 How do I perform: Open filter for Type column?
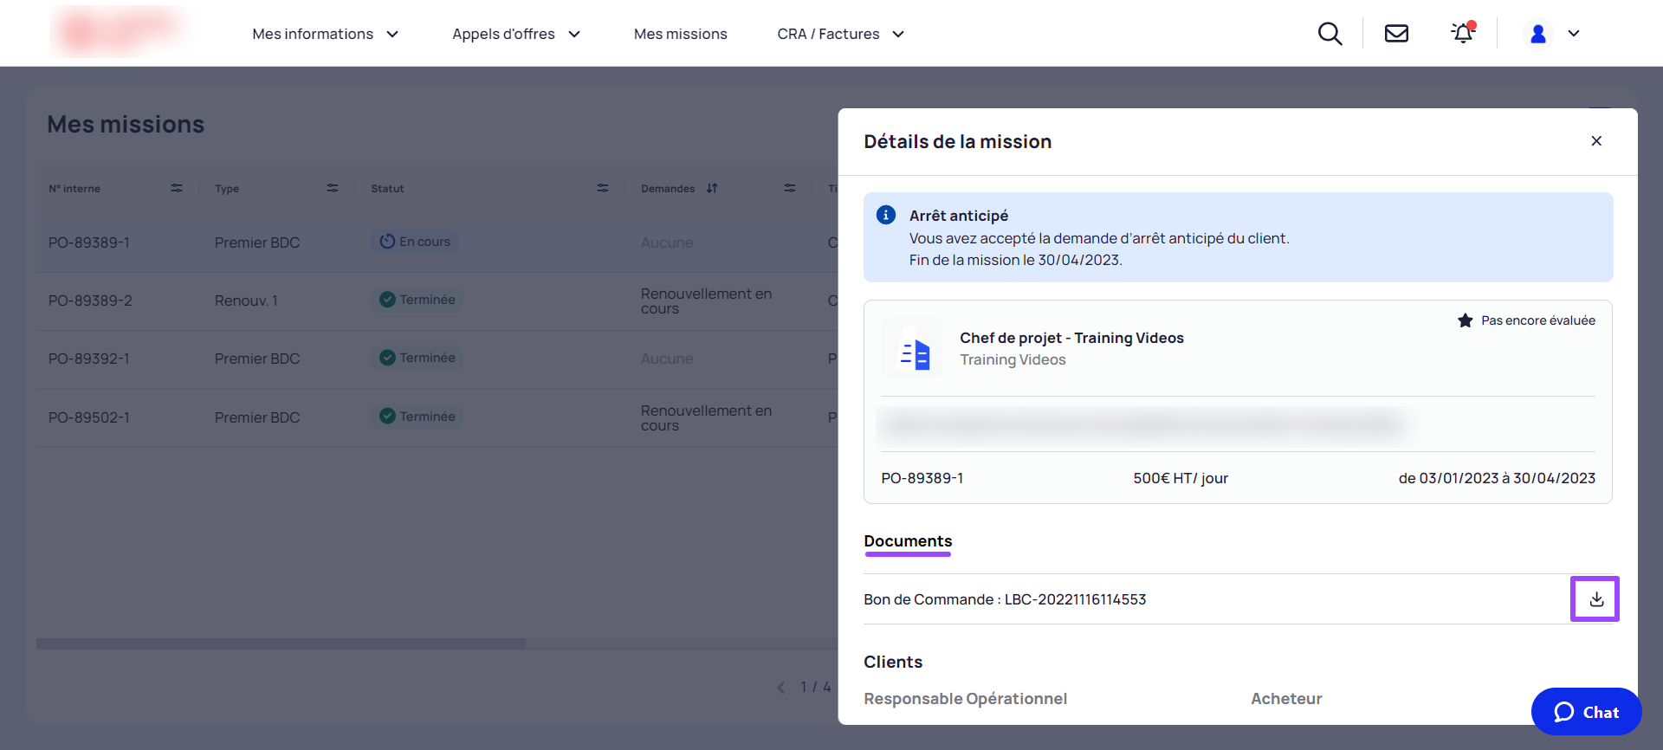333,188
